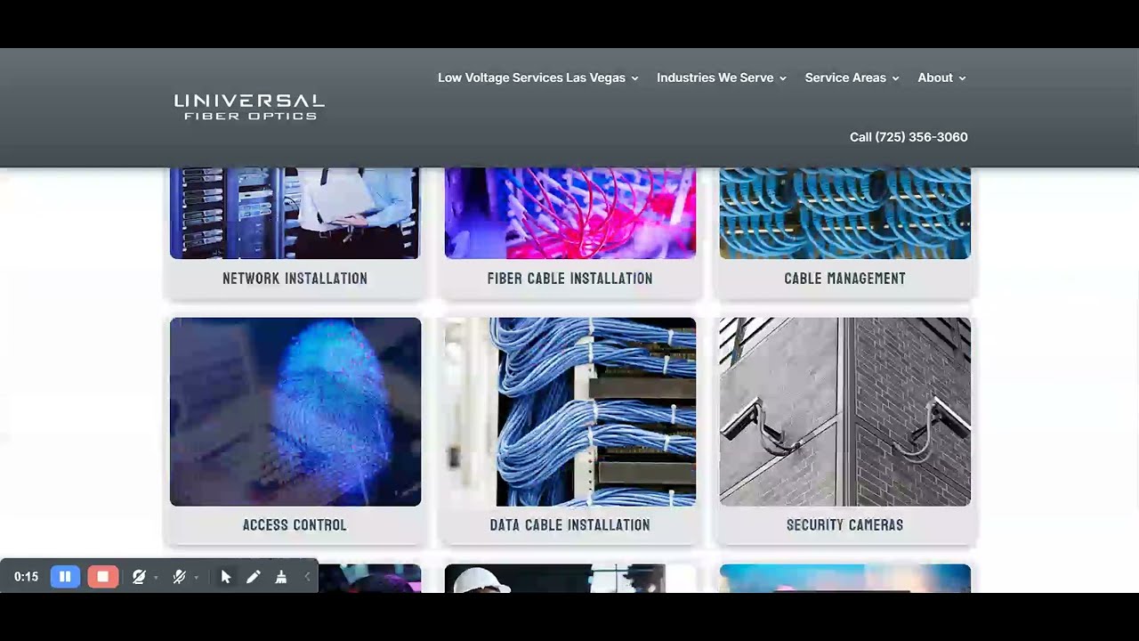
Task: Expand chevron beside Industries We Serve
Action: [x=783, y=78]
